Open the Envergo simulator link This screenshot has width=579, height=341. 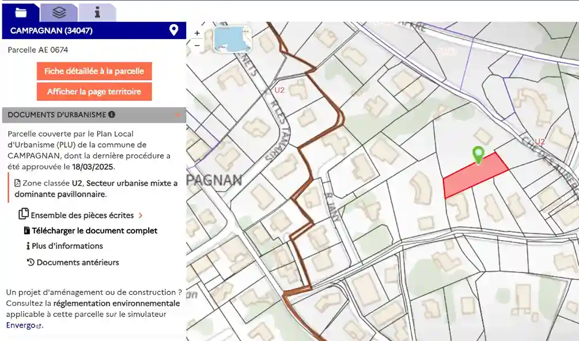[24, 325]
